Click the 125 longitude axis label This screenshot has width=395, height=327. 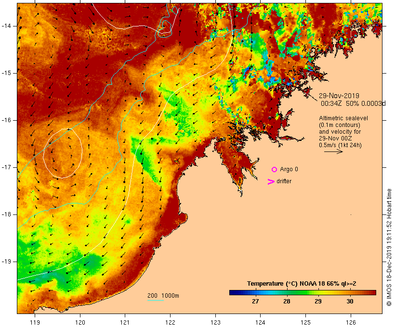point(306,322)
